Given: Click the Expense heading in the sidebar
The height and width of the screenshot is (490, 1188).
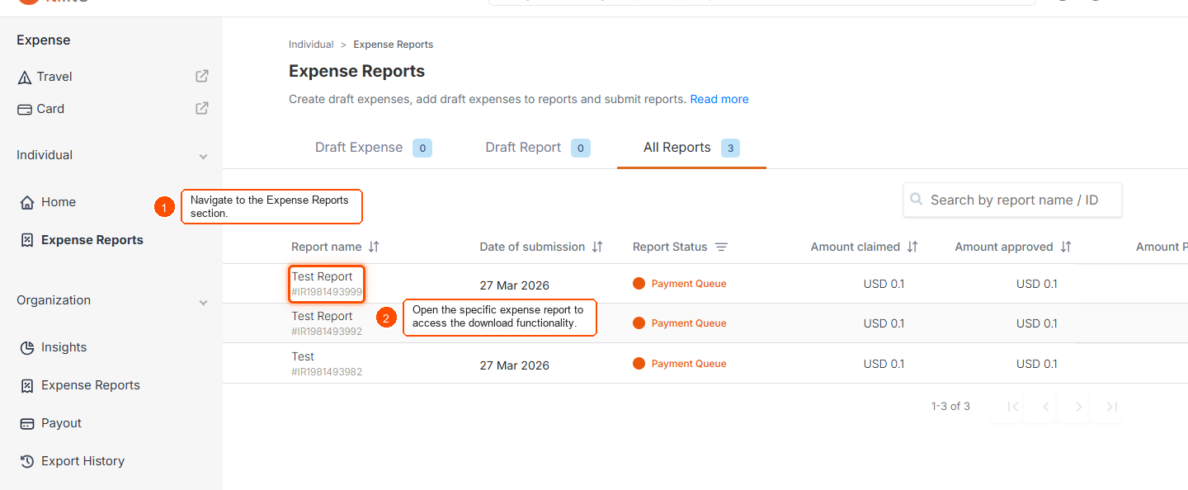Looking at the screenshot, I should pos(43,40).
